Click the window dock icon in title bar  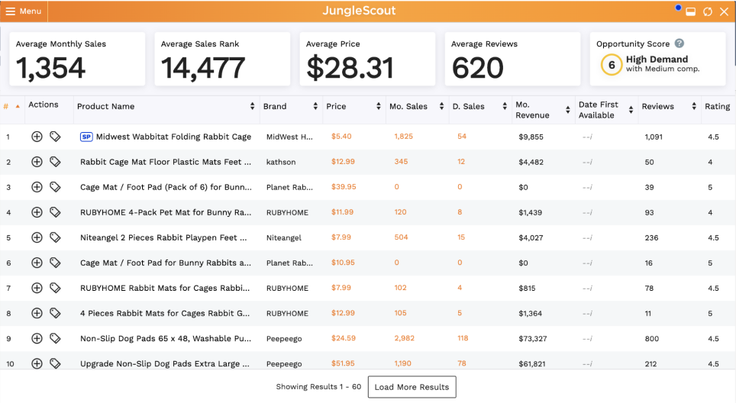690,11
